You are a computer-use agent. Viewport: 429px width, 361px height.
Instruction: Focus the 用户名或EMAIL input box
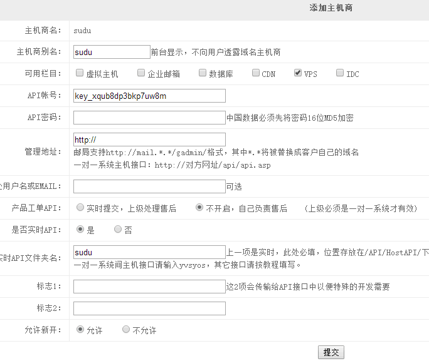point(149,186)
